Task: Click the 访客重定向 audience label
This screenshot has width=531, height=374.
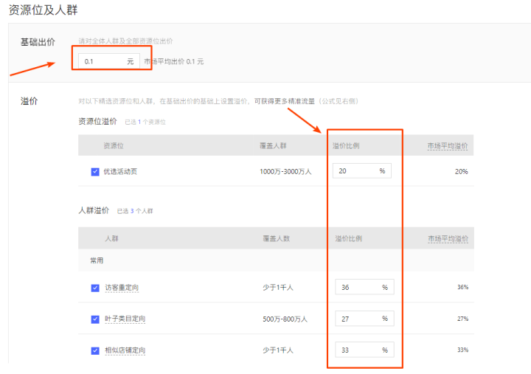Action: (125, 288)
